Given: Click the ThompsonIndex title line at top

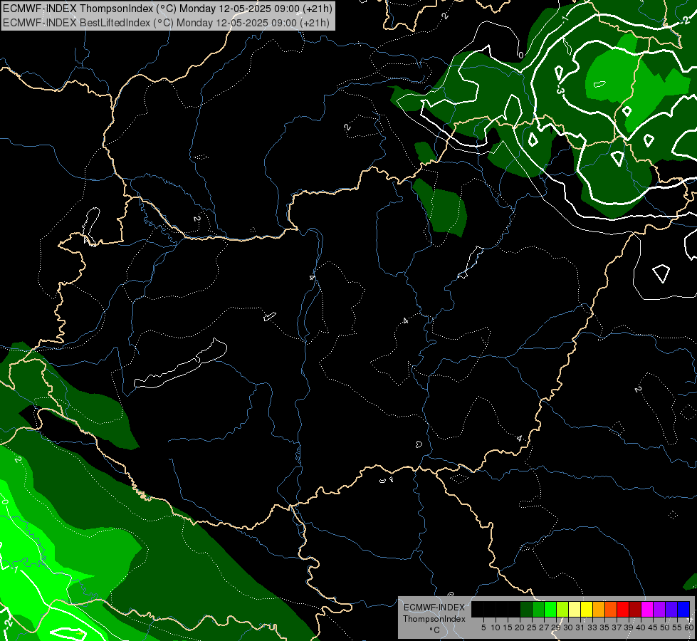Looking at the screenshot, I should click(x=167, y=9).
